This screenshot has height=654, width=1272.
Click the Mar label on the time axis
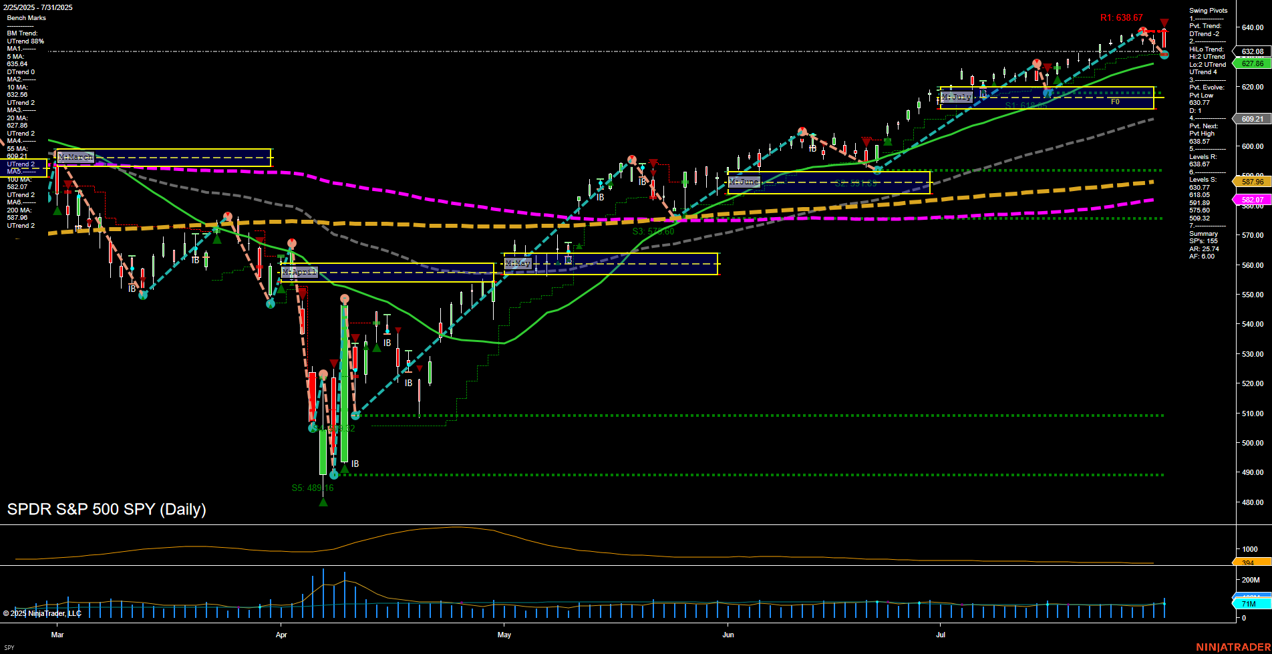coord(57,635)
